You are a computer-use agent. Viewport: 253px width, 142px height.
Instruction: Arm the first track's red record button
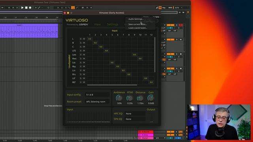tap(181, 25)
